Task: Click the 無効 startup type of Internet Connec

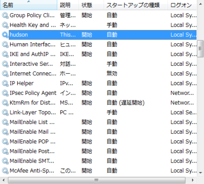Action: [x=112, y=74]
